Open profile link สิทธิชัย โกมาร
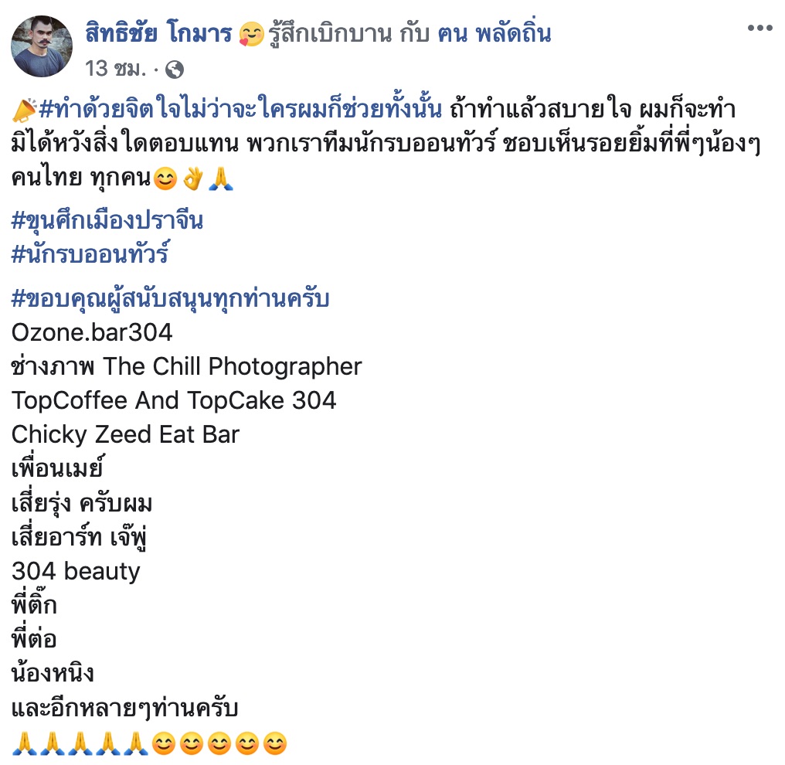 coord(158,33)
